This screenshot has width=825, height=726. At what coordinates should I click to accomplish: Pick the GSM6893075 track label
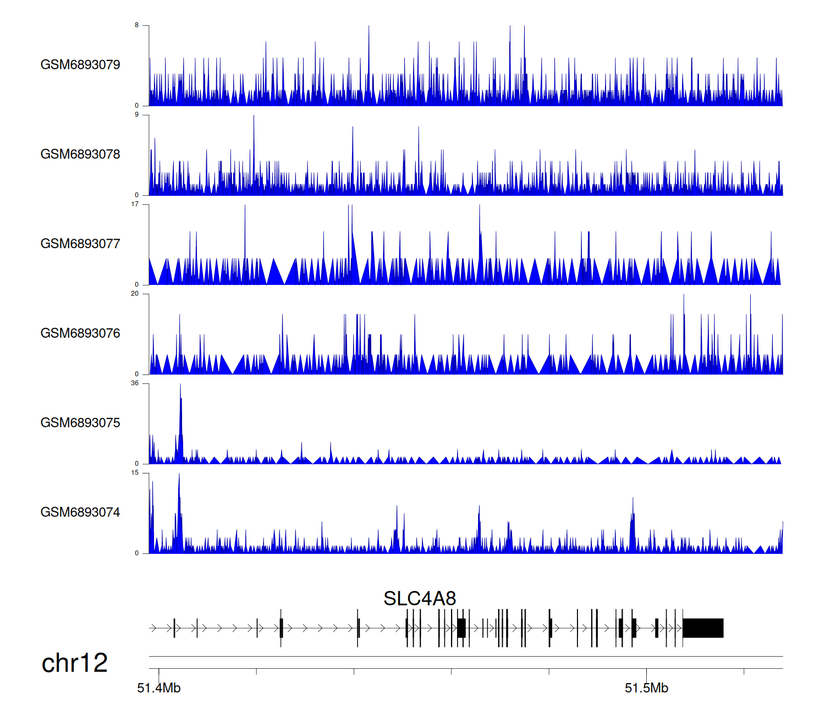(x=80, y=423)
